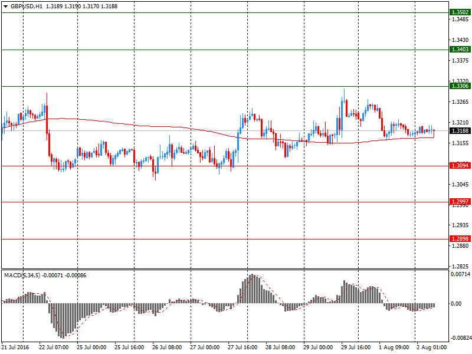Click the 1 Aug 09:00 time label
The width and height of the screenshot is (472, 354).
[394, 348]
